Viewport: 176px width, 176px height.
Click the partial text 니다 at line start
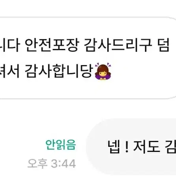tap(10, 45)
